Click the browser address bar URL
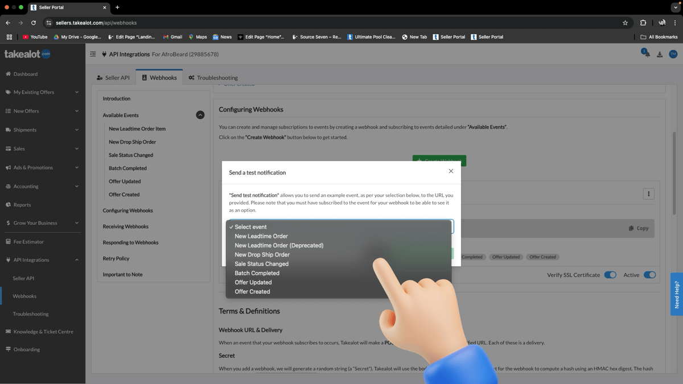 (x=96, y=23)
